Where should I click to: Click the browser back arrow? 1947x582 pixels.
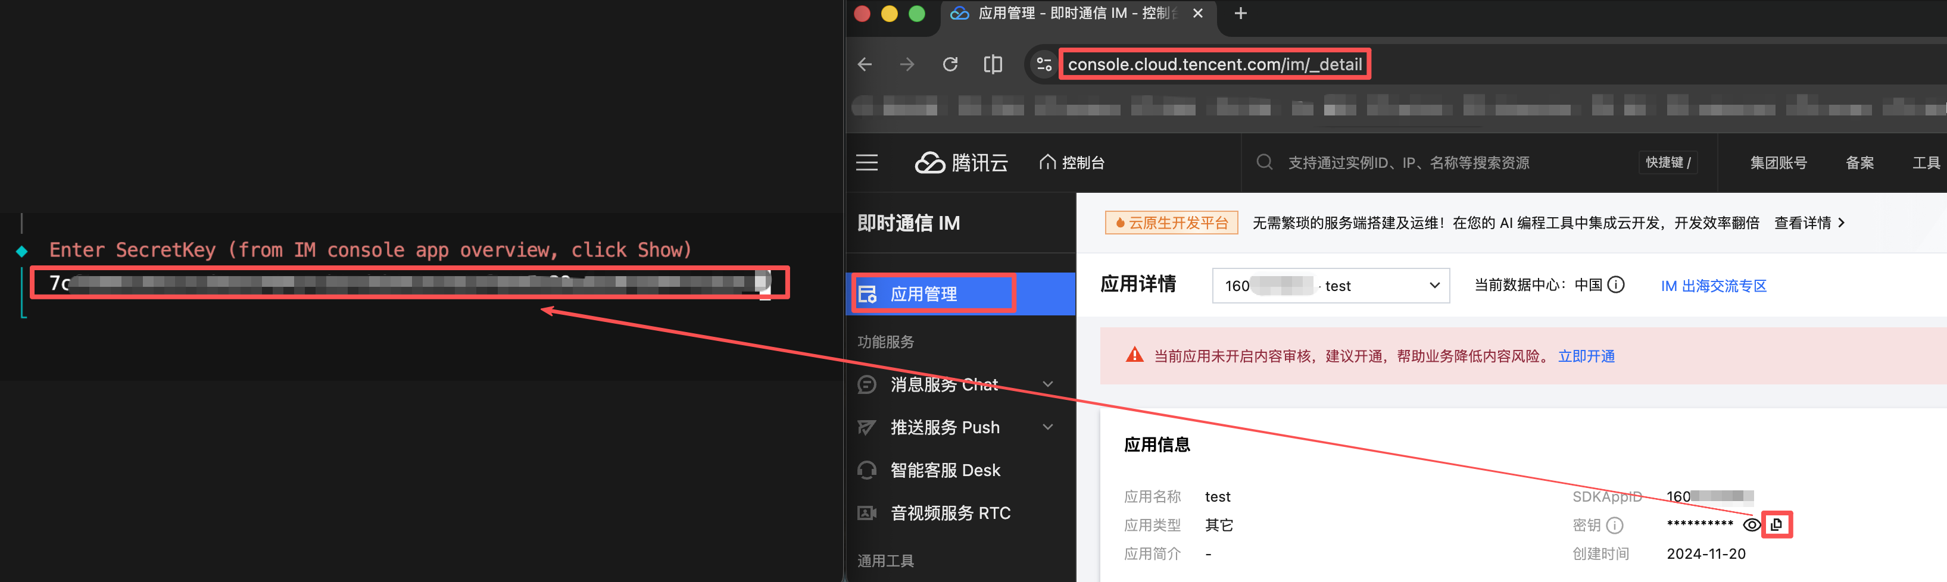[x=865, y=64]
